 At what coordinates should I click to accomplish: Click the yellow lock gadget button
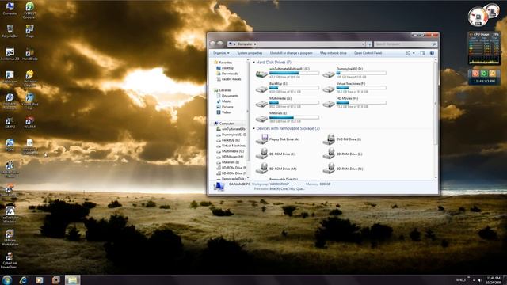(493, 74)
